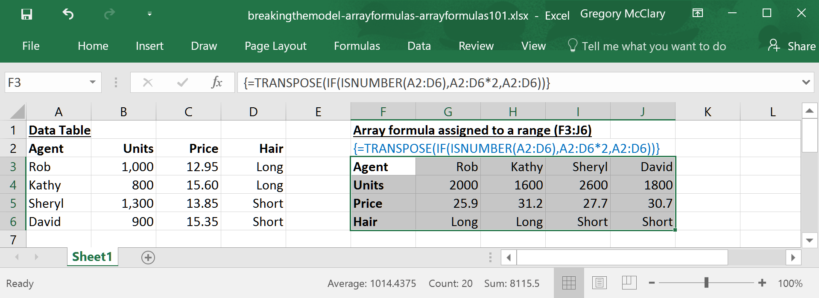Image resolution: width=819 pixels, height=298 pixels.
Task: Select column A header
Action: pos(59,112)
